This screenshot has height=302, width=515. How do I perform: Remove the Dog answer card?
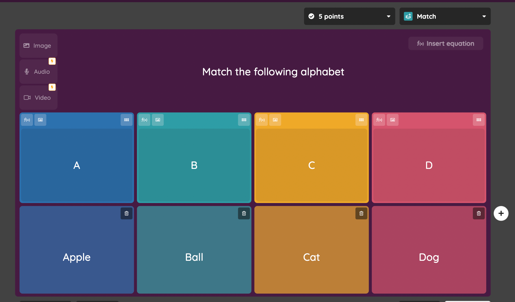479,213
